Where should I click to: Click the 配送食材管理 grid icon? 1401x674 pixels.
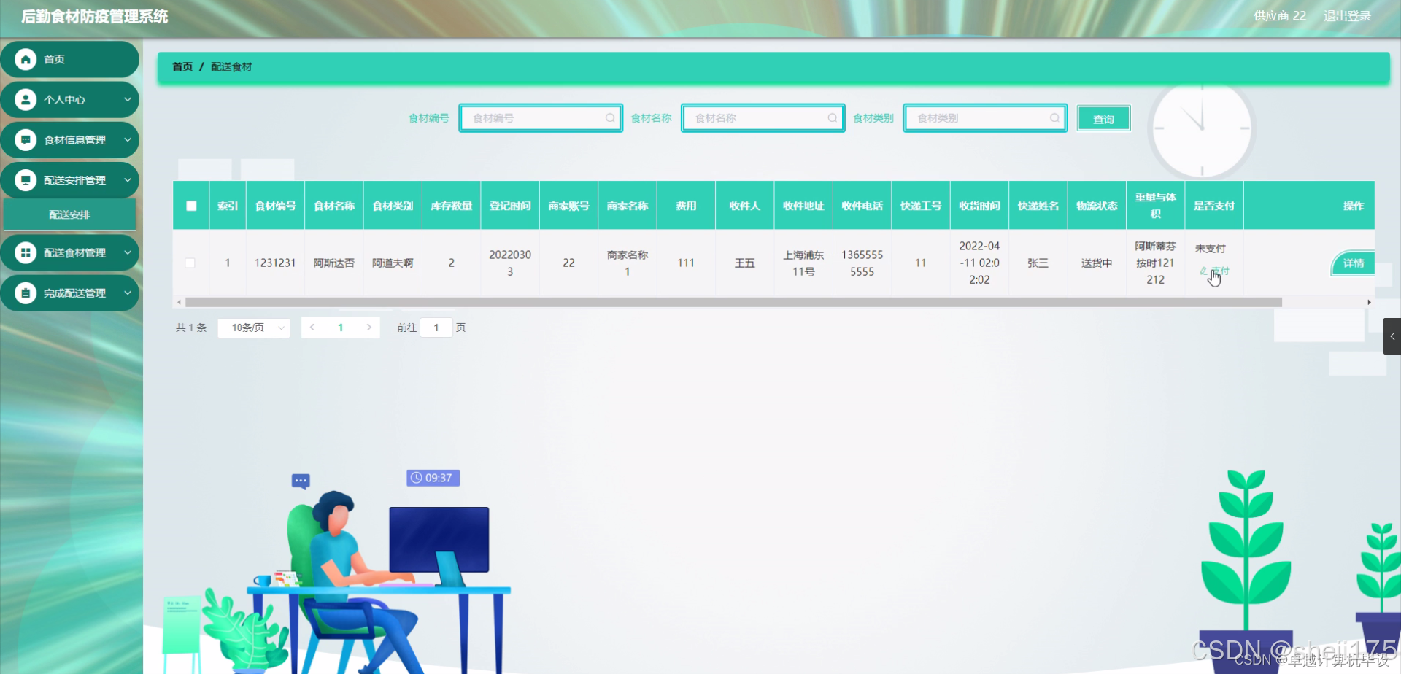(26, 253)
